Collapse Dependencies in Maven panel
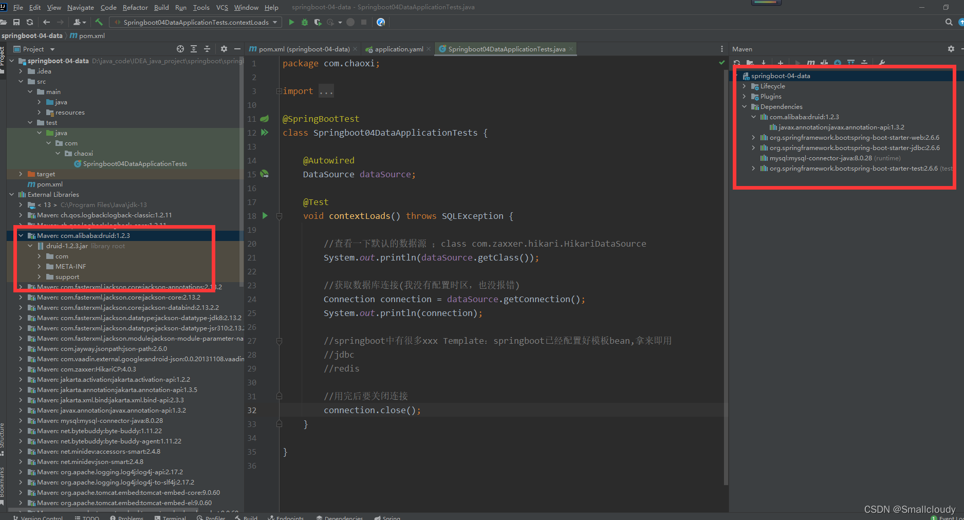964x520 pixels. pos(744,107)
